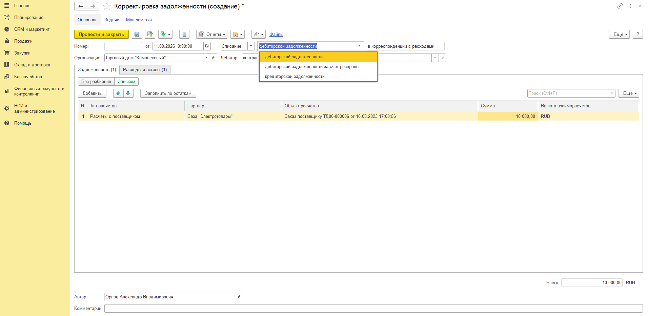
Task: Open the 'Закупки' sidebar section
Action: click(x=22, y=53)
